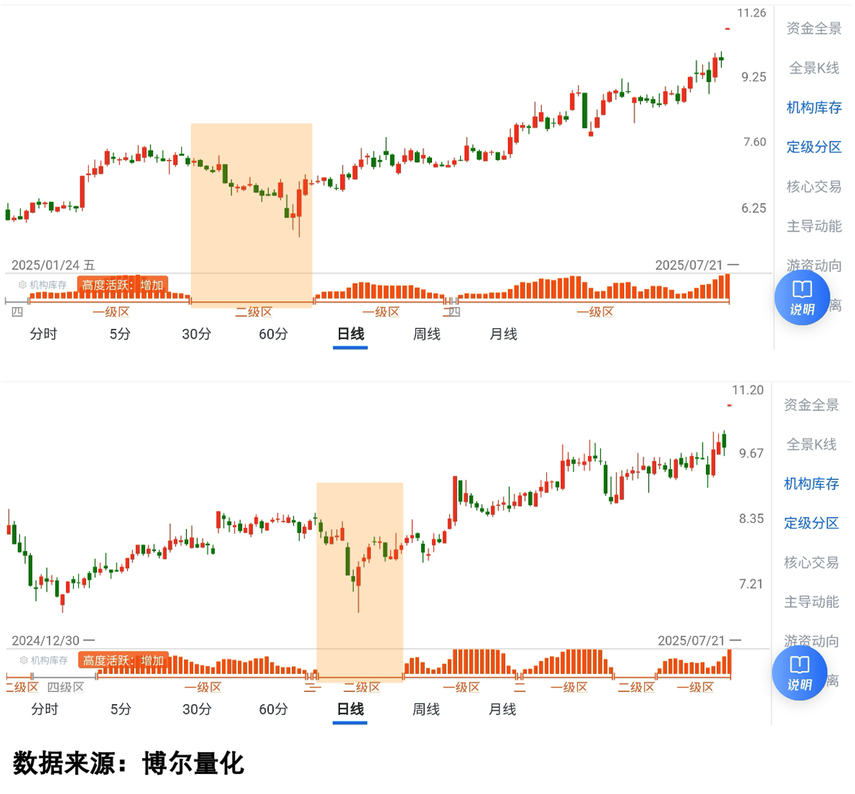
Task: Select 资金全景 in the lower chart sidebar
Action: pos(811,405)
